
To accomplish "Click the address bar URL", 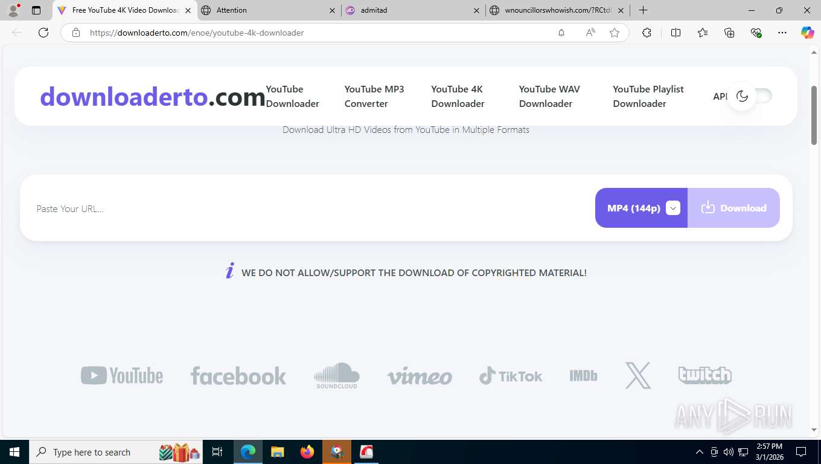I will coord(197,33).
